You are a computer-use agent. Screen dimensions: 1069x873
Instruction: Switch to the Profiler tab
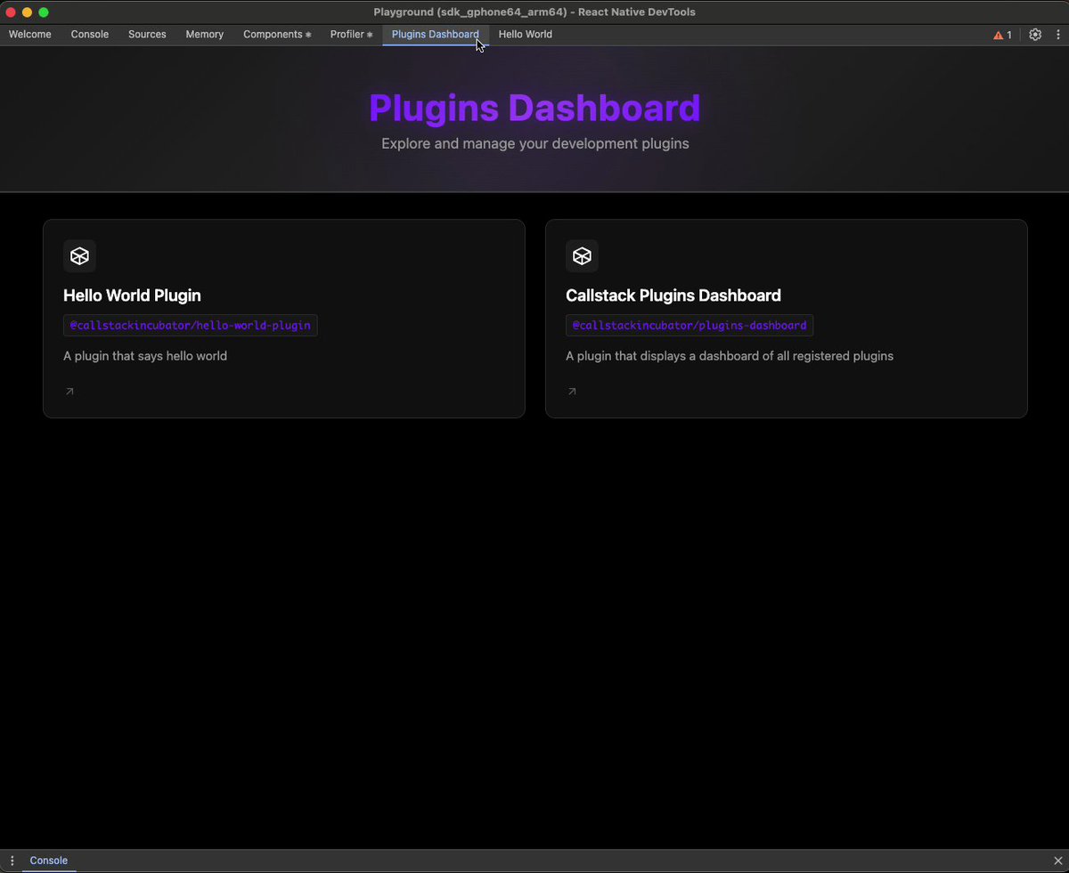pyautogui.click(x=351, y=35)
